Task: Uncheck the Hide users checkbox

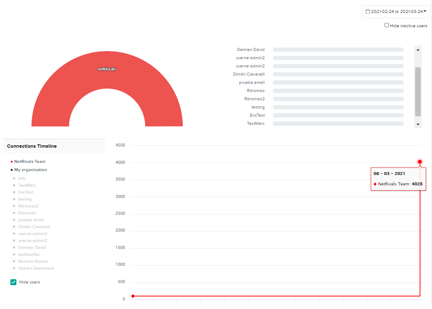Action: (x=13, y=282)
